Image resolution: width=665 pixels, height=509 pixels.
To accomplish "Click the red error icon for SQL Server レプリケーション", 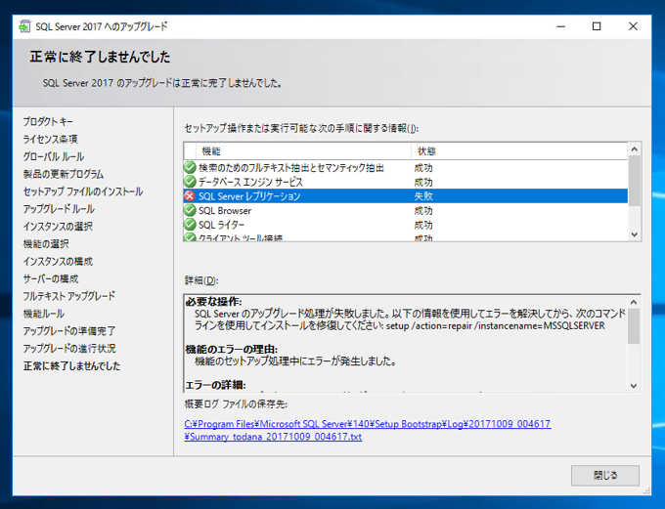I will tap(190, 195).
